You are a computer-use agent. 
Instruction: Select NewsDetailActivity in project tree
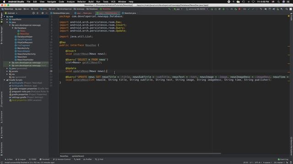tap(27, 54)
